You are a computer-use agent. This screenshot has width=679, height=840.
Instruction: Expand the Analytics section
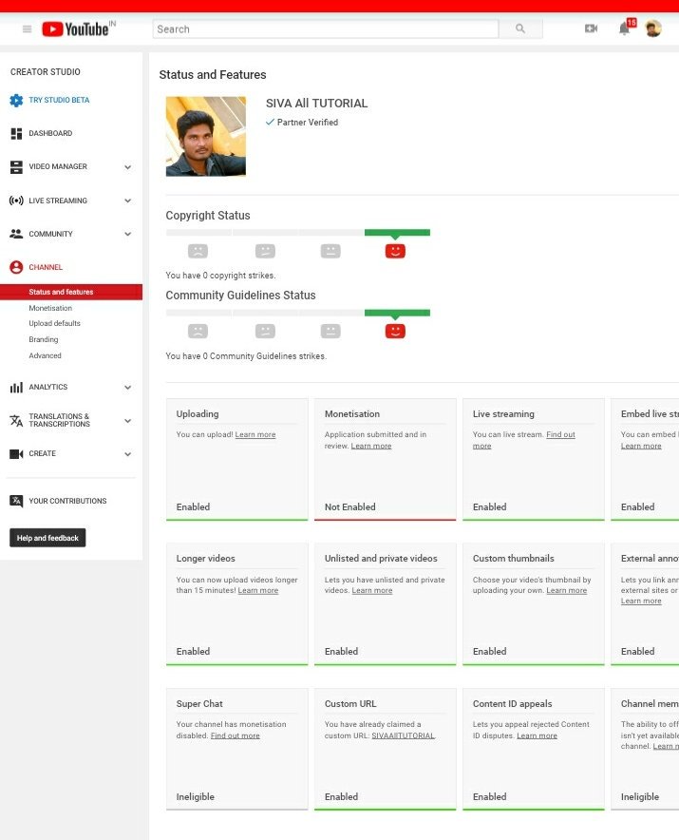pos(128,388)
